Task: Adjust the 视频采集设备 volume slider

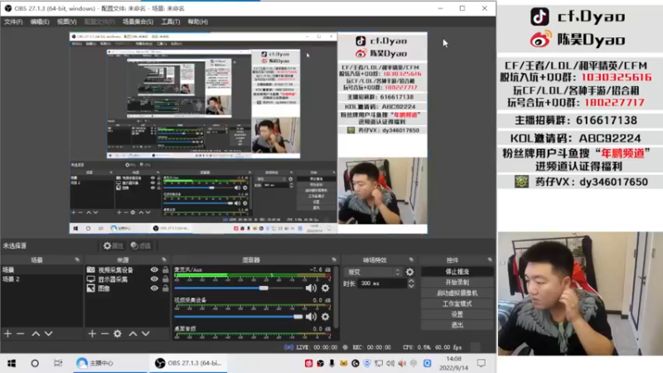Action: pyautogui.click(x=298, y=317)
